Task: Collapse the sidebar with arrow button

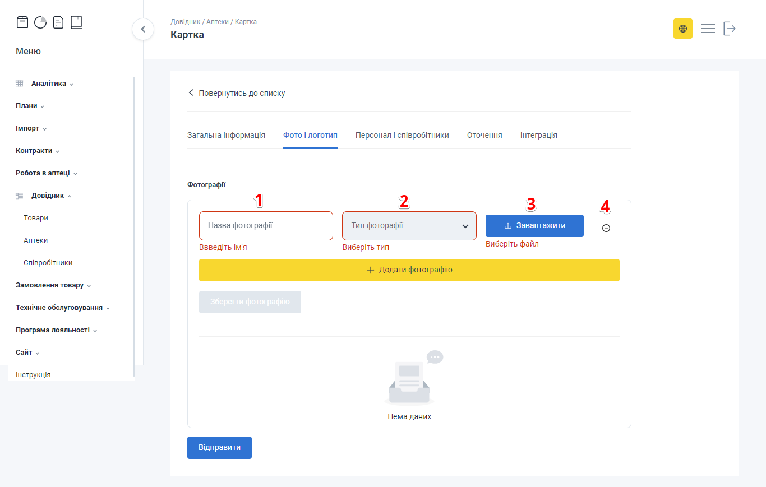Action: pyautogui.click(x=143, y=29)
